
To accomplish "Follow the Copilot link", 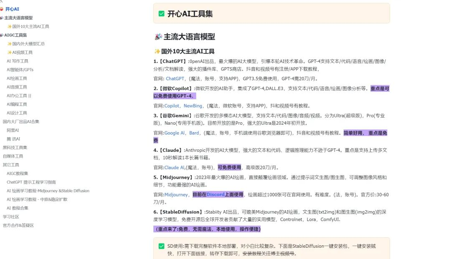I will (172, 106).
